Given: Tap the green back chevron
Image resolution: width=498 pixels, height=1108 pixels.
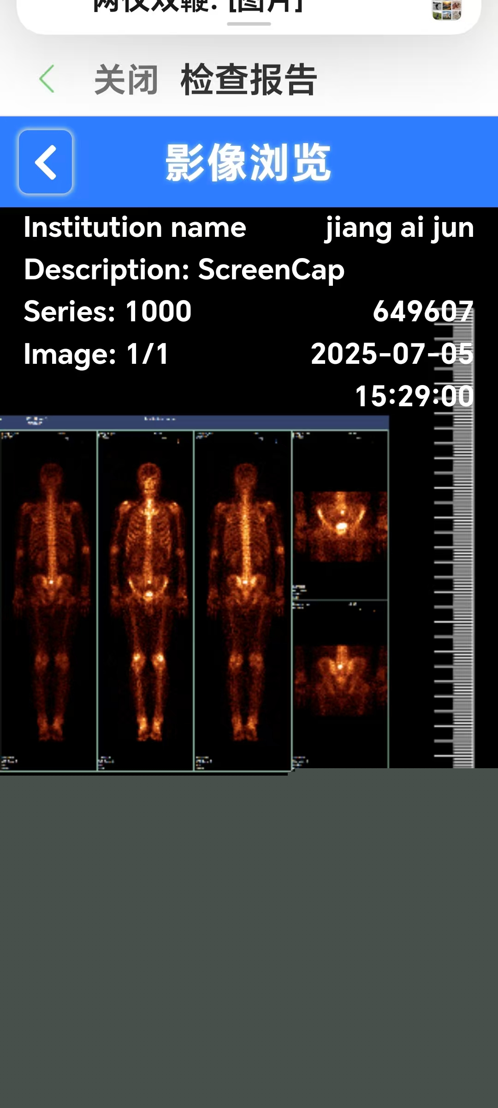Looking at the screenshot, I should tap(47, 79).
